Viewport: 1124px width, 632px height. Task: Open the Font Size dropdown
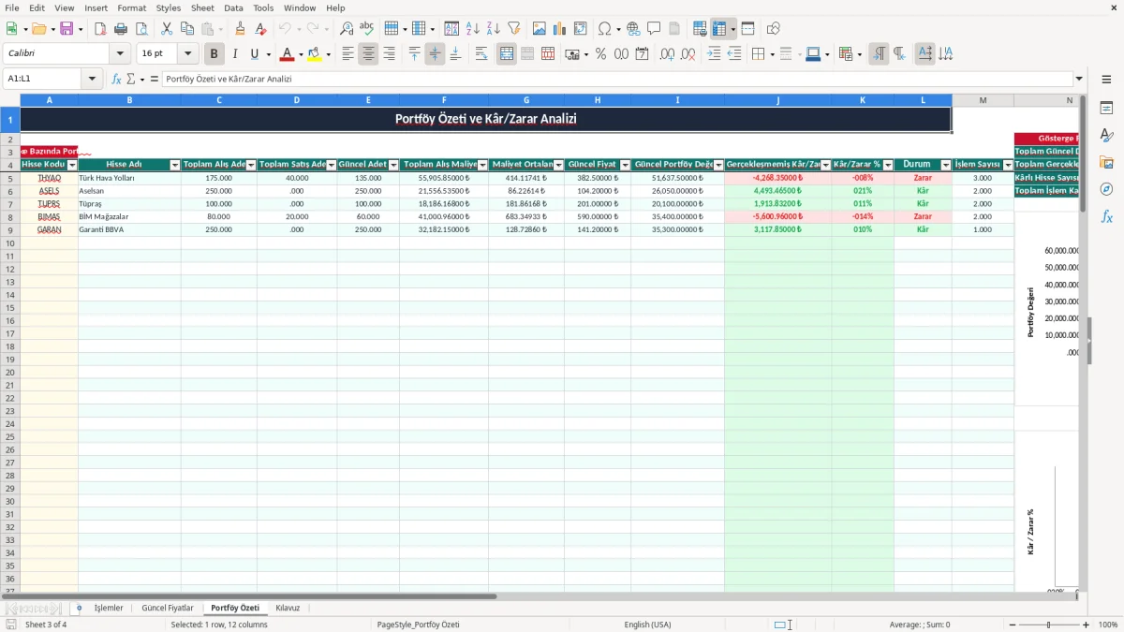point(188,54)
